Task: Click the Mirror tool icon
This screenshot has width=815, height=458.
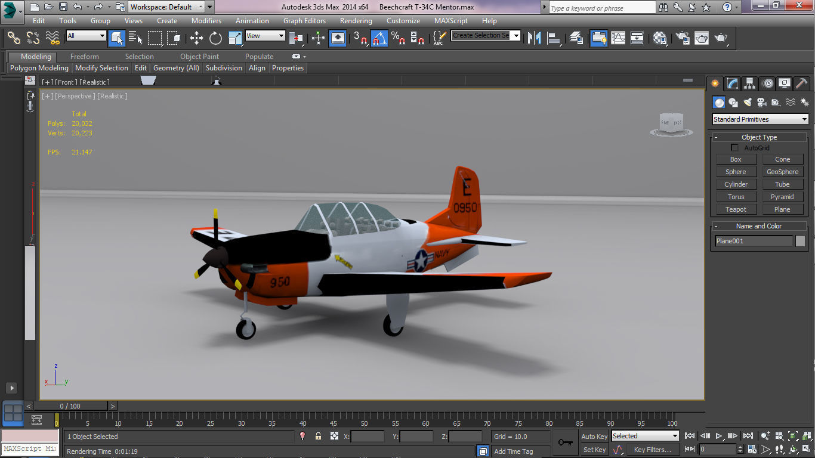Action: pos(534,38)
